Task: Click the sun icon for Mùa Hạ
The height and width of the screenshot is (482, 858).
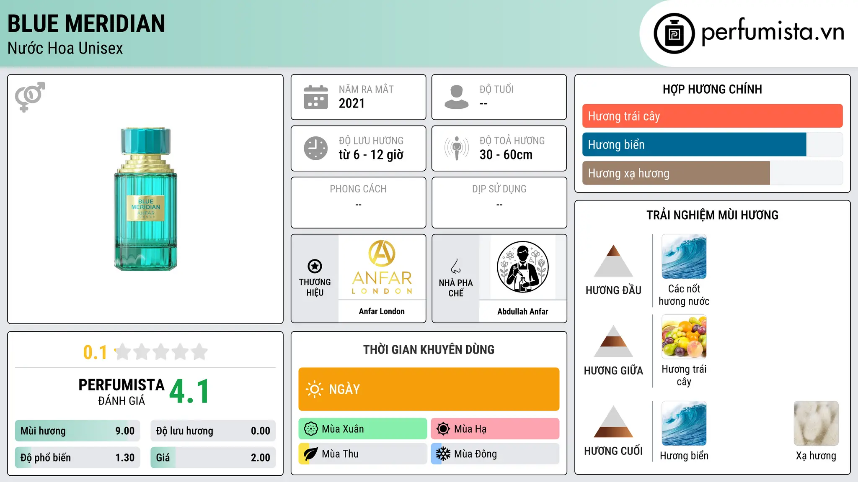Action: [x=443, y=429]
